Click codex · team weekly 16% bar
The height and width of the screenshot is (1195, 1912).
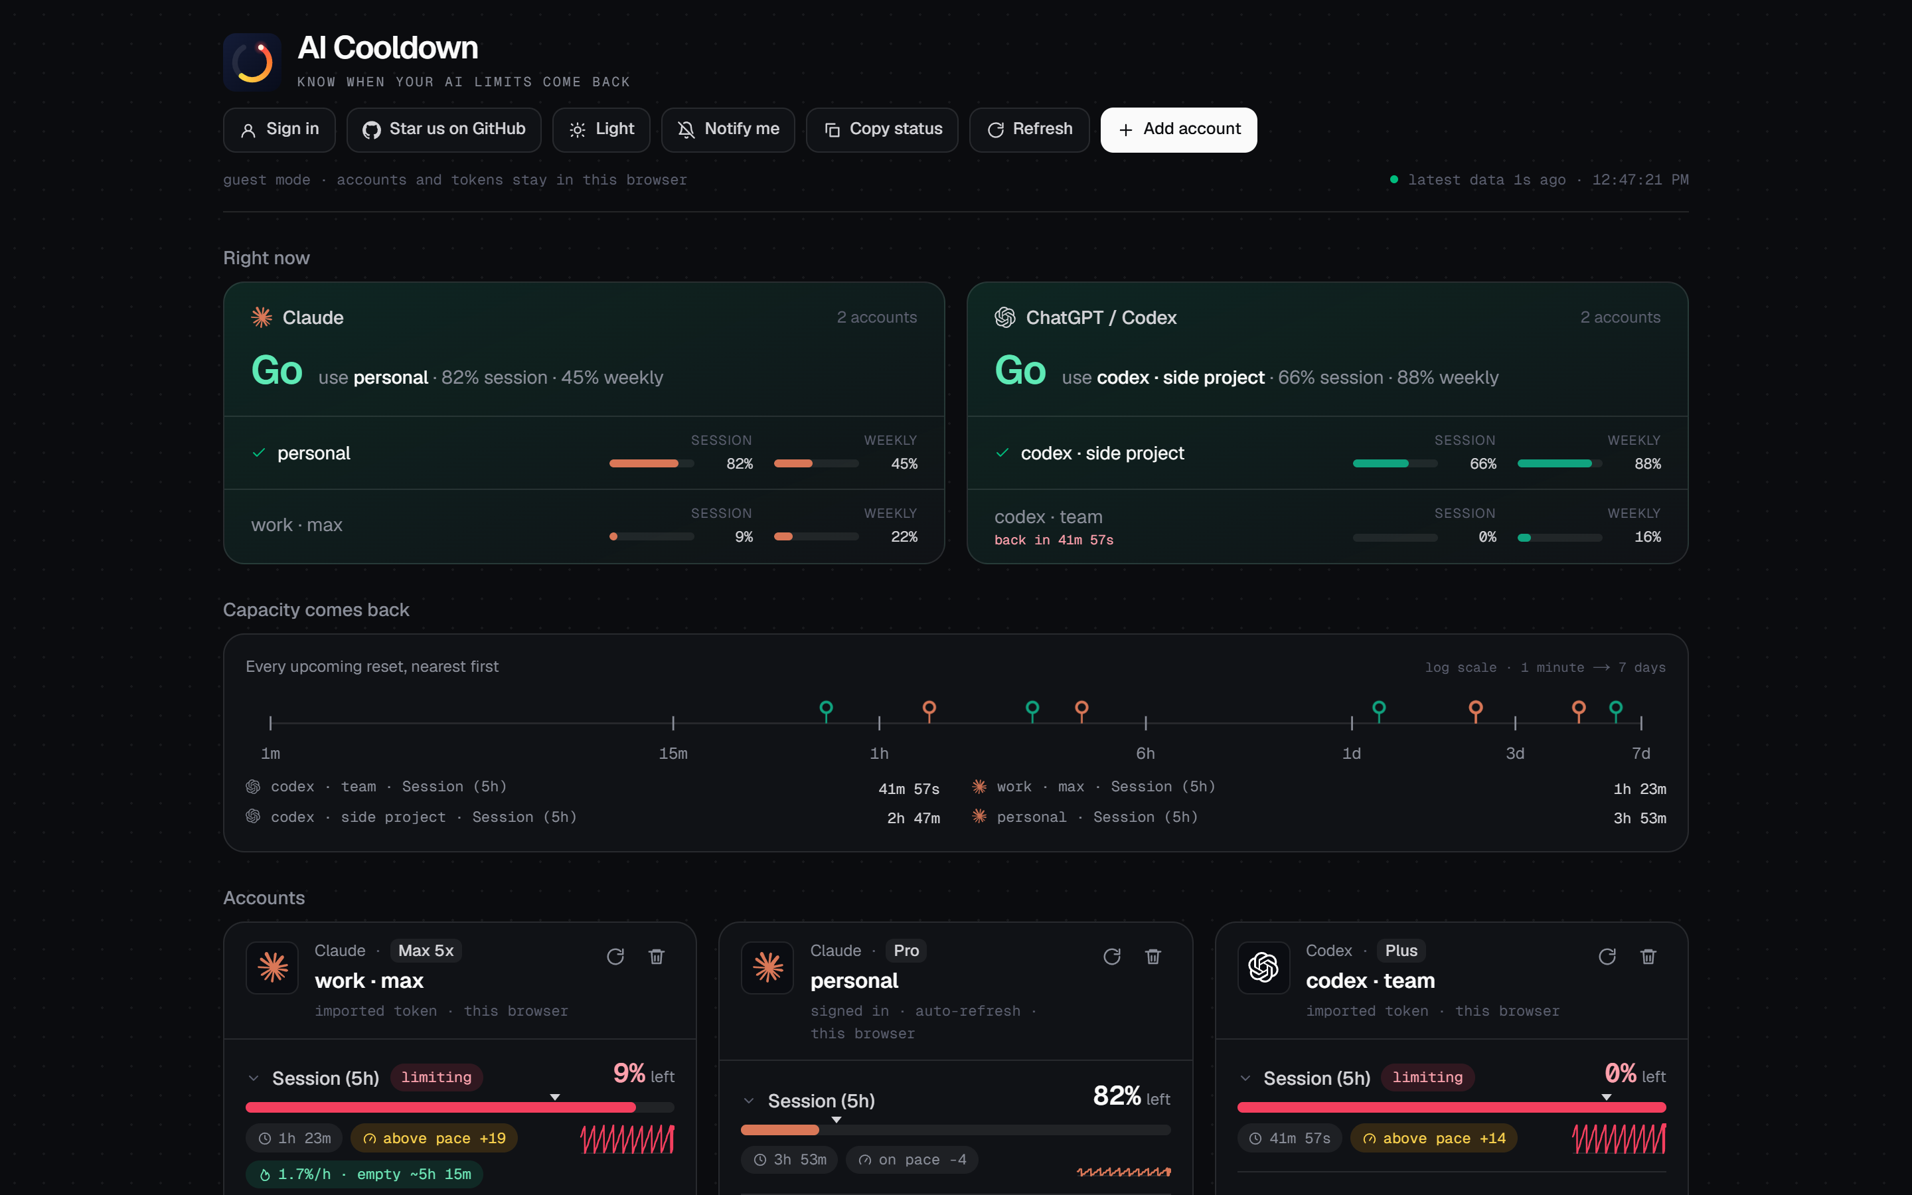[x=1559, y=538]
